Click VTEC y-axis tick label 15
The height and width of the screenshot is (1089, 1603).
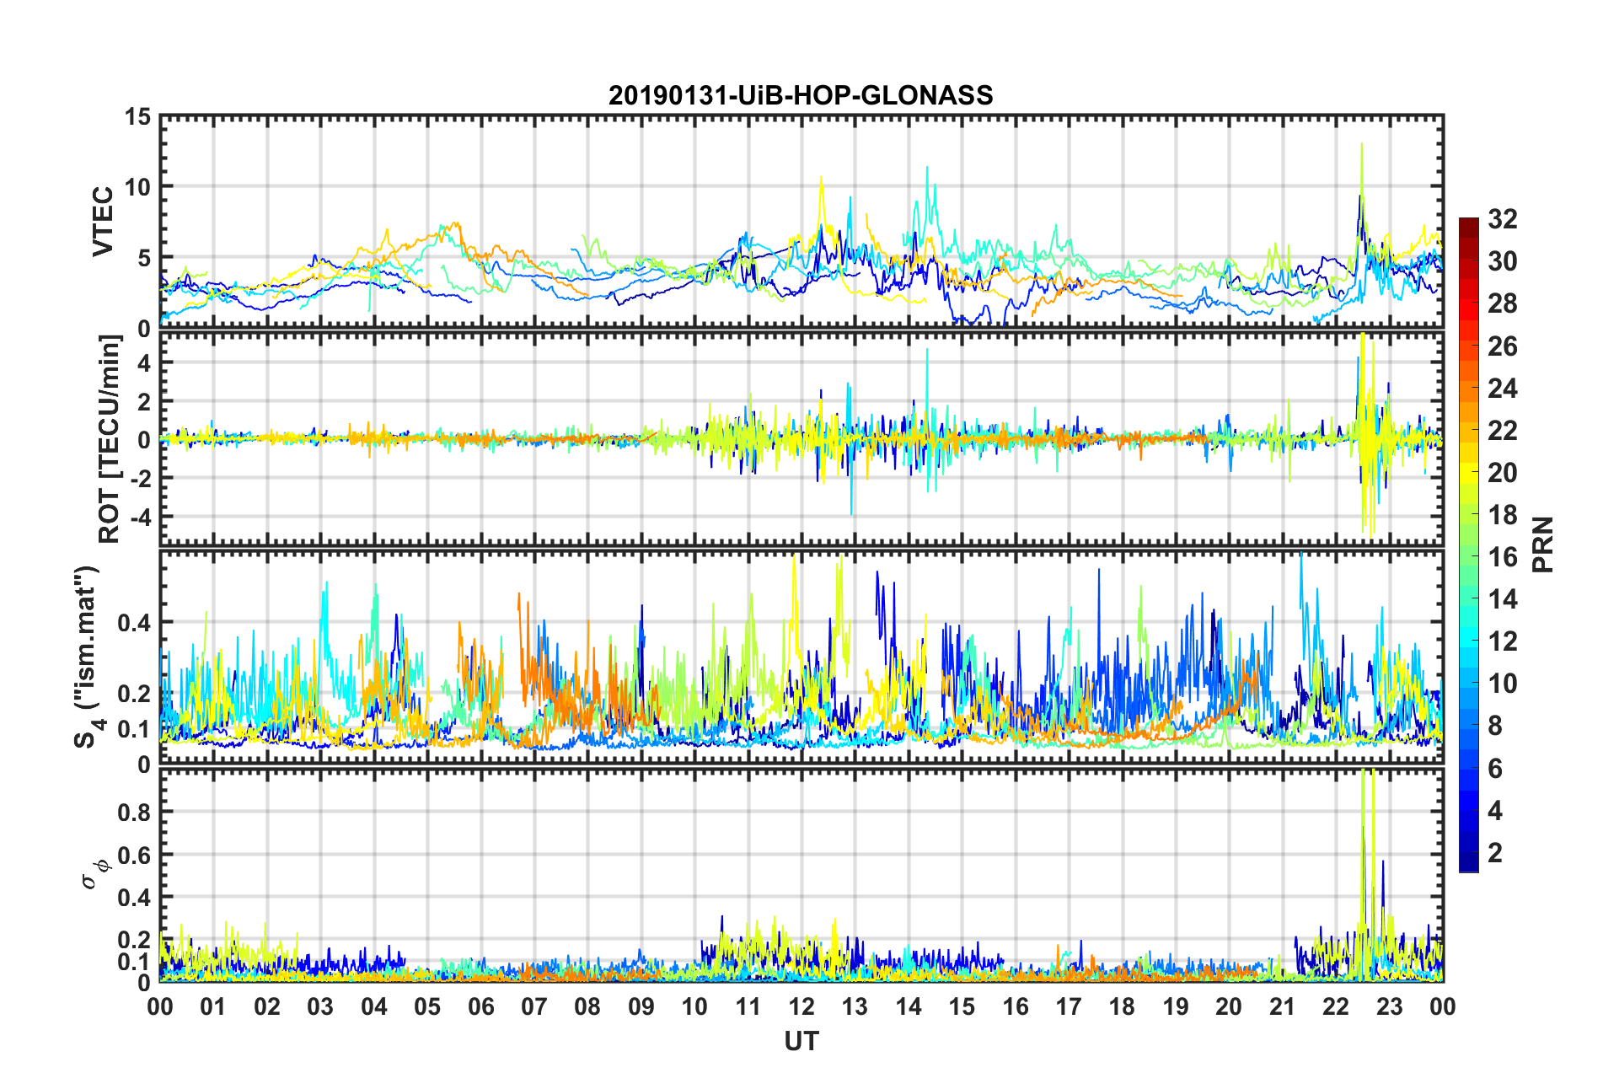(138, 117)
